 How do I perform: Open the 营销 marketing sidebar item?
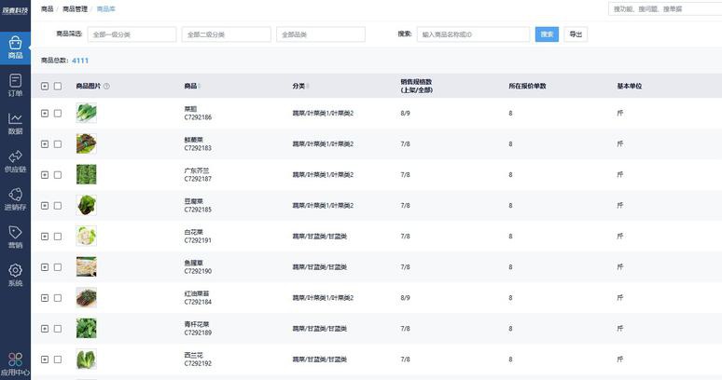15,237
